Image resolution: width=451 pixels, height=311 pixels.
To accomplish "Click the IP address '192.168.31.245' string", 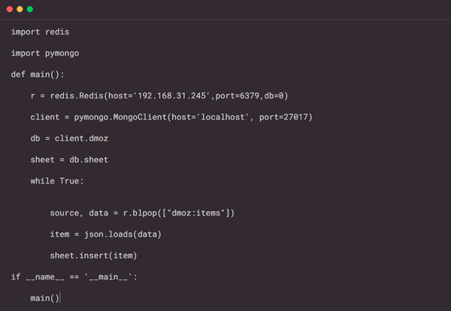I will [171, 95].
